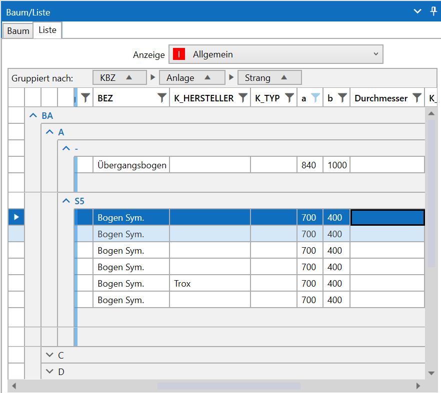Click the horizontal scrollbar thumb
Screen dimensions: 441x393
(228, 386)
